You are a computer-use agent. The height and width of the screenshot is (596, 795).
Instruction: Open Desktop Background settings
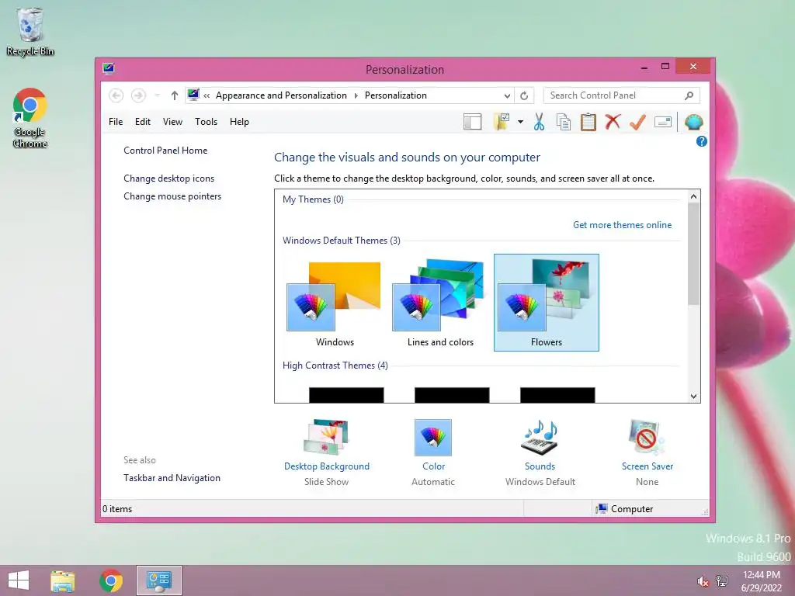pyautogui.click(x=327, y=452)
